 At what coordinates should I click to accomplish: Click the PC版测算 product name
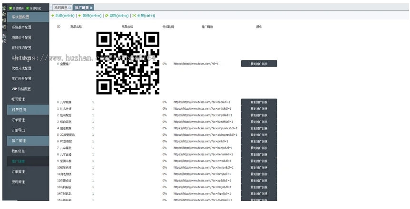pyautogui.click(x=66, y=142)
